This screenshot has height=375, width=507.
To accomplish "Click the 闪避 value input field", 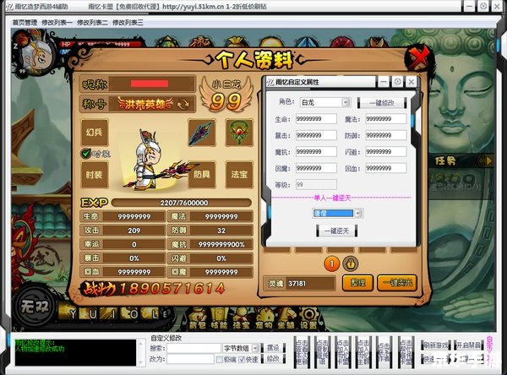I will (x=386, y=152).
